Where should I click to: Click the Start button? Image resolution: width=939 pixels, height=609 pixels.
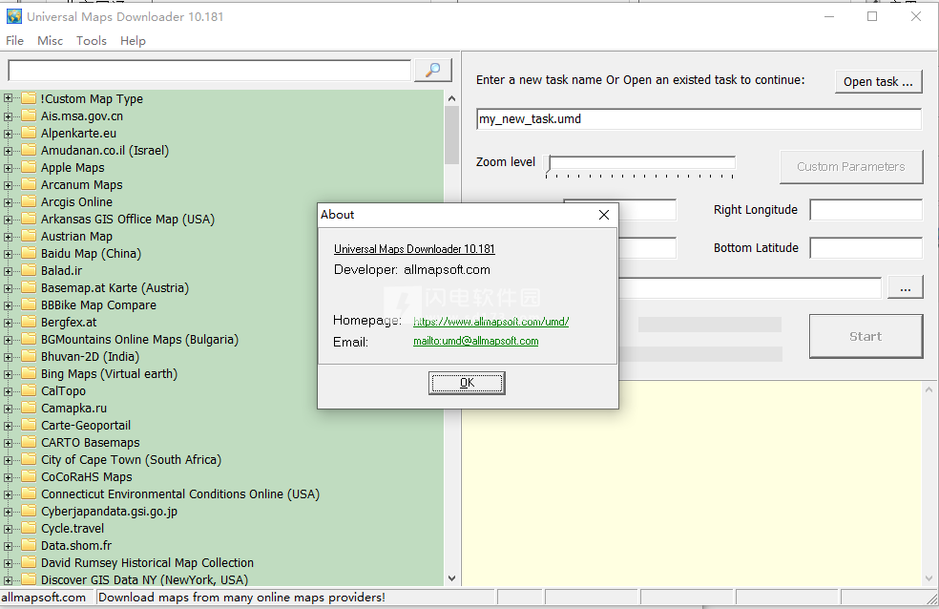(866, 337)
